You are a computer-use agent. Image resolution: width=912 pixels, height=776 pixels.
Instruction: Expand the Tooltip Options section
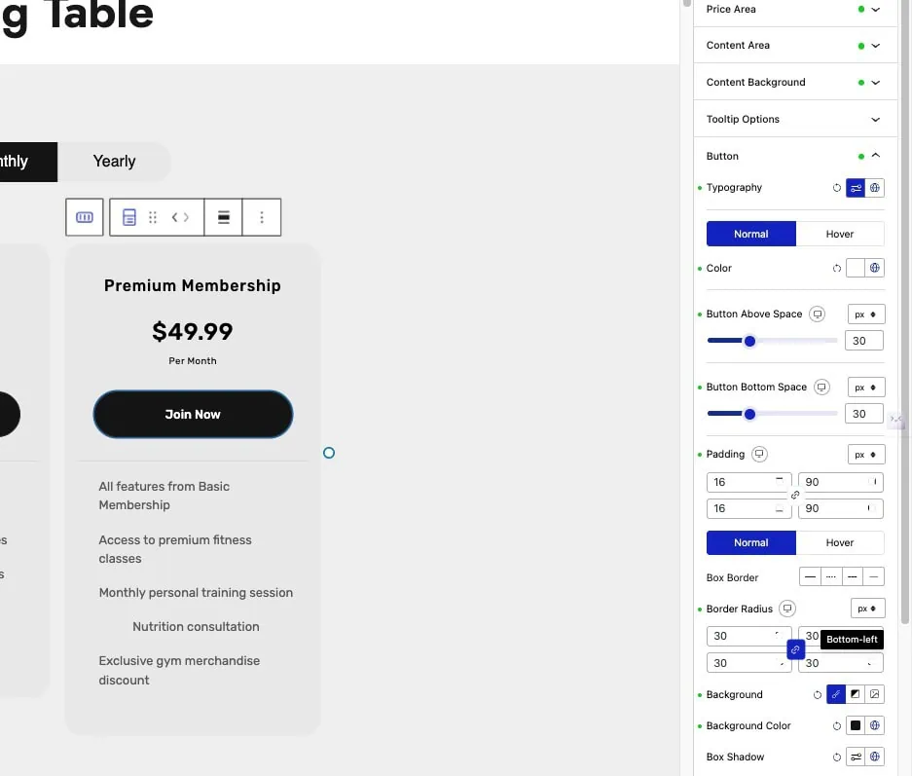pos(875,120)
